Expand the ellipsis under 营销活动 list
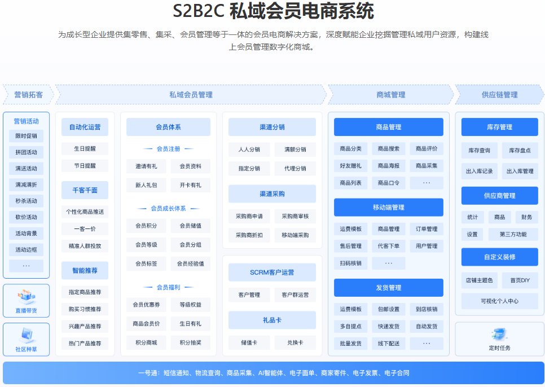545x387 pixels. tap(26, 265)
